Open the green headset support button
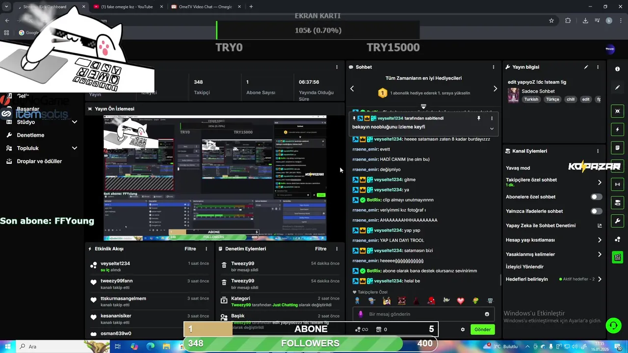628x353 pixels. [613, 325]
